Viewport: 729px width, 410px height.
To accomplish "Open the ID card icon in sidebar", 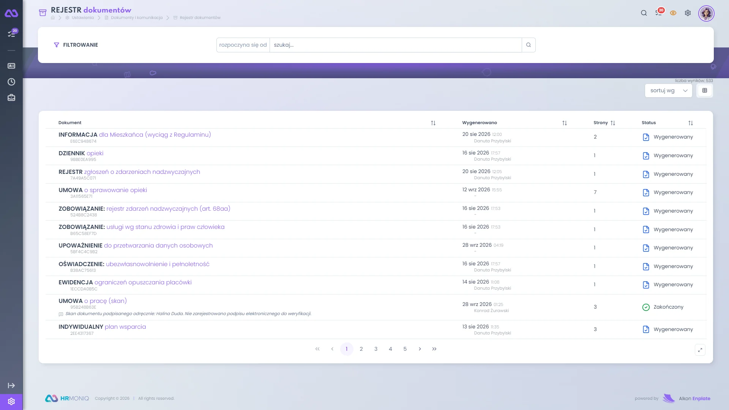I will coord(11,66).
